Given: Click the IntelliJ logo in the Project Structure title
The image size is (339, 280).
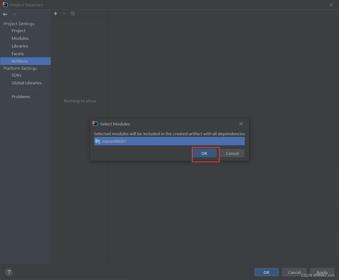Looking at the screenshot, I should [x=5, y=5].
